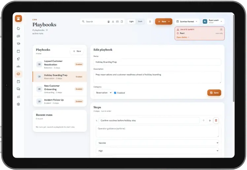Delete step 1 with trash icon

216,120
